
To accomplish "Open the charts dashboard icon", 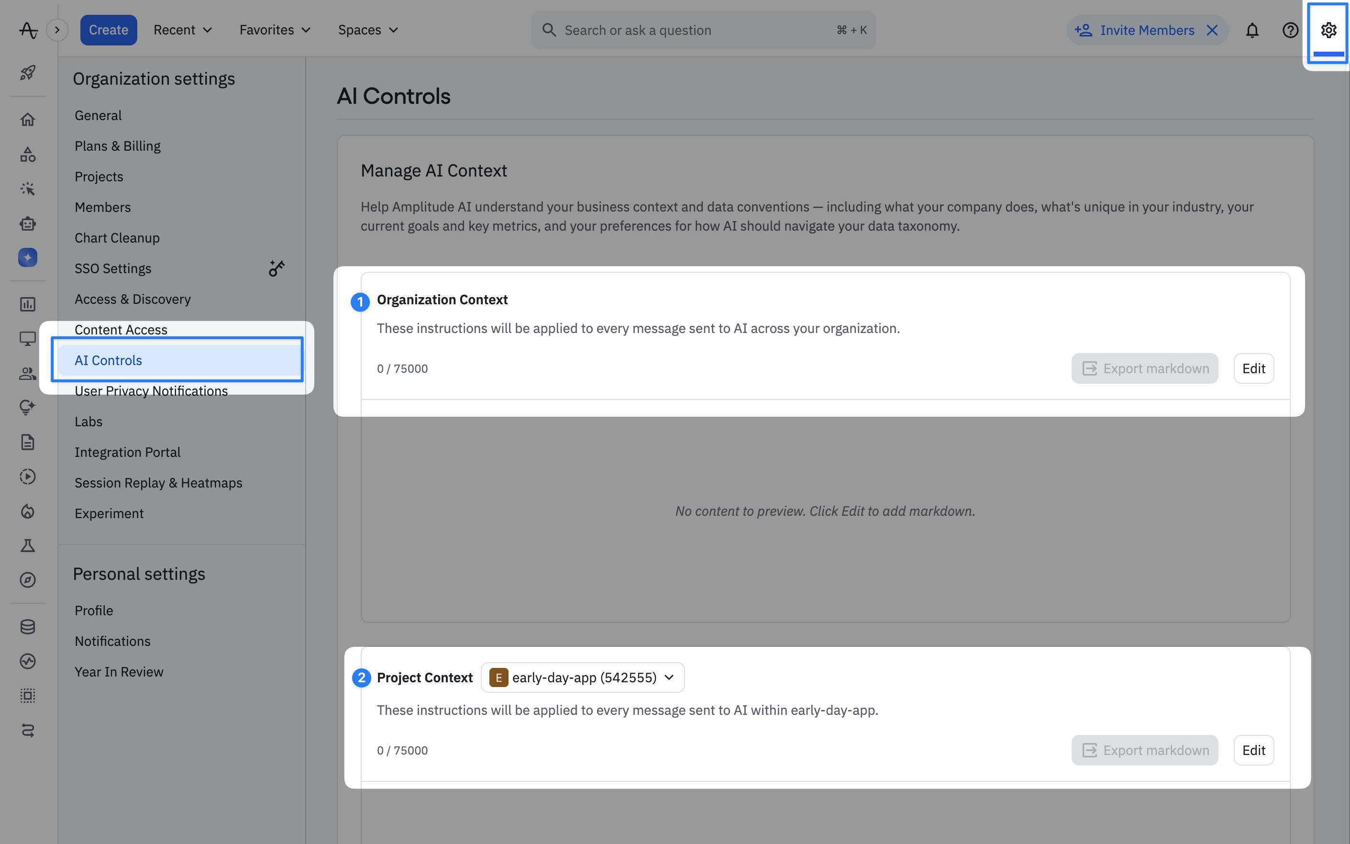I will pyautogui.click(x=27, y=304).
